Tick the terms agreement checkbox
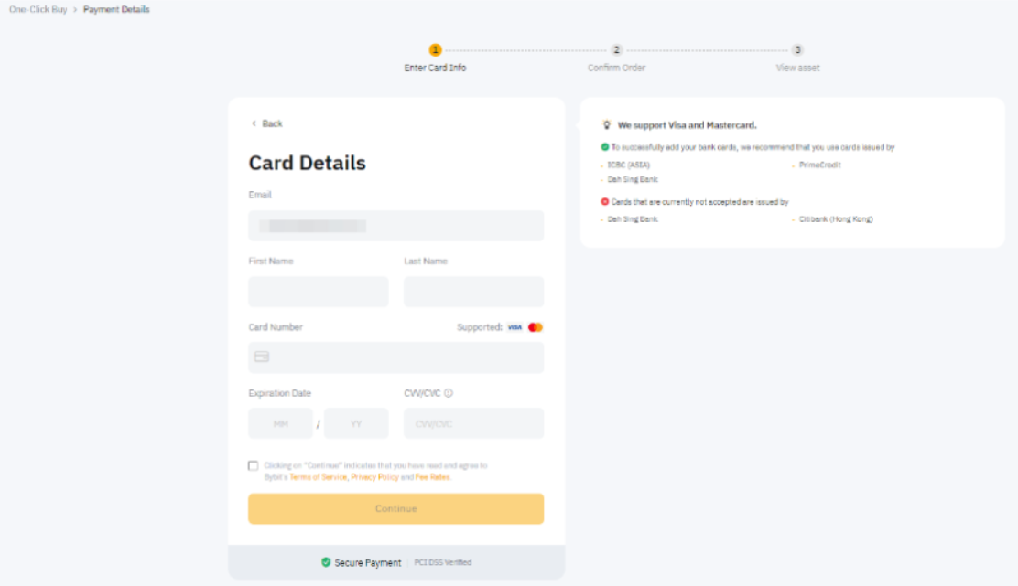The image size is (1018, 586). 254,465
